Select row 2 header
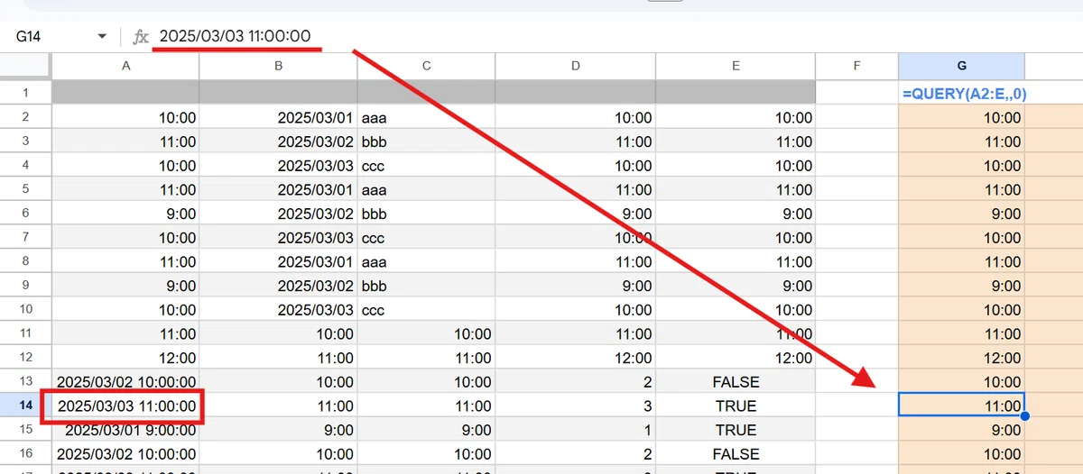Image resolution: width=1083 pixels, height=474 pixels. [25, 117]
